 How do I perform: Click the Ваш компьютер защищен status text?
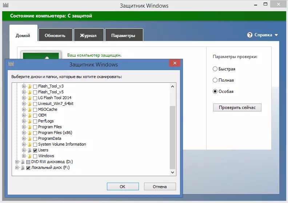(x=94, y=55)
